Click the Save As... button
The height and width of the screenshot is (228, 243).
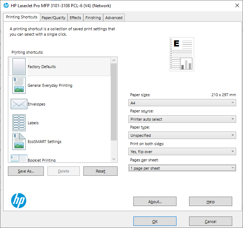(x=26, y=171)
